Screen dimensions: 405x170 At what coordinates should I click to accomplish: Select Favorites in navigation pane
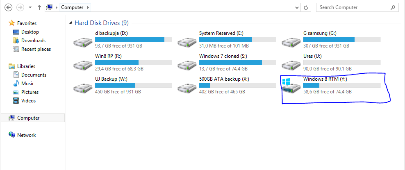click(27, 23)
